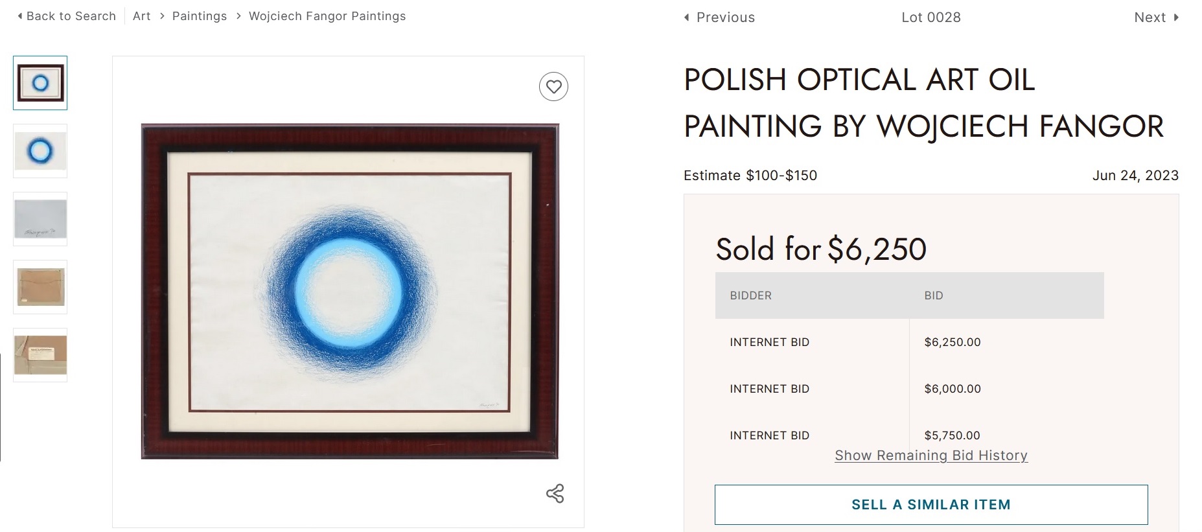Select the framed painting thumbnail
1202x532 pixels.
point(40,83)
